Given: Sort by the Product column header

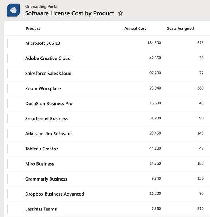Looking at the screenshot, I should coord(33,28).
